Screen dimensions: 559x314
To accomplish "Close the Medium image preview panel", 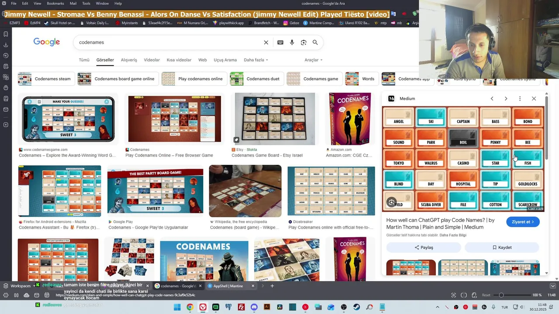I will 534,99.
